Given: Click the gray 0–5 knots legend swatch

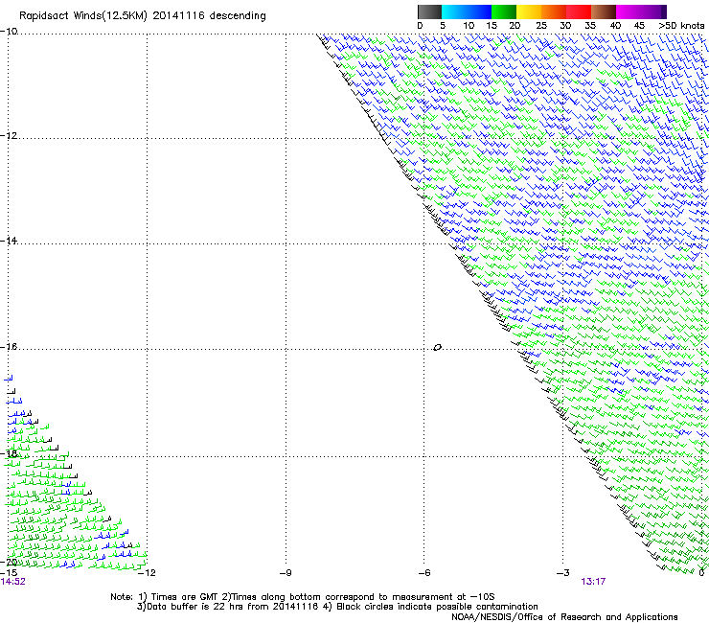Looking at the screenshot, I should [x=429, y=12].
